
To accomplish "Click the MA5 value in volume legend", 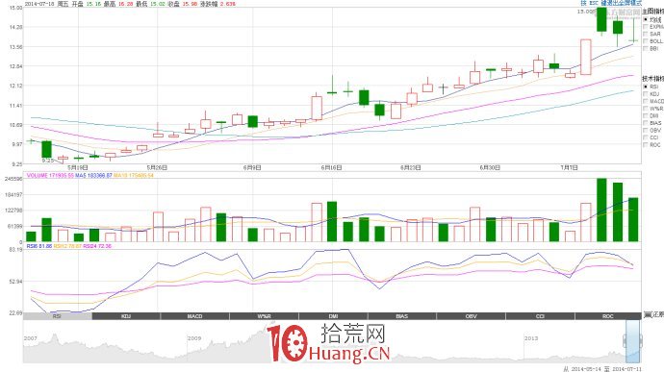I will [x=93, y=175].
